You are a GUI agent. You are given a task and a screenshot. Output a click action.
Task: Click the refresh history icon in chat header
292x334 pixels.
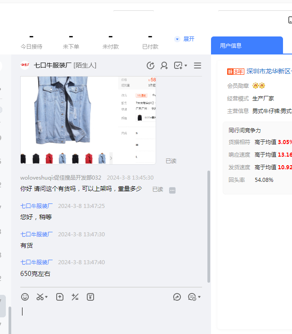point(151,66)
